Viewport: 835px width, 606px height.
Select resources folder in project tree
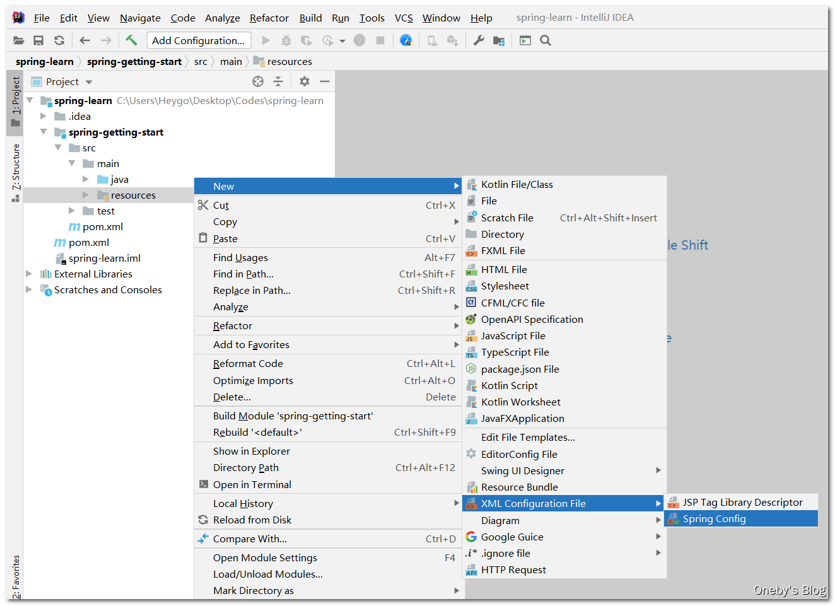(133, 195)
